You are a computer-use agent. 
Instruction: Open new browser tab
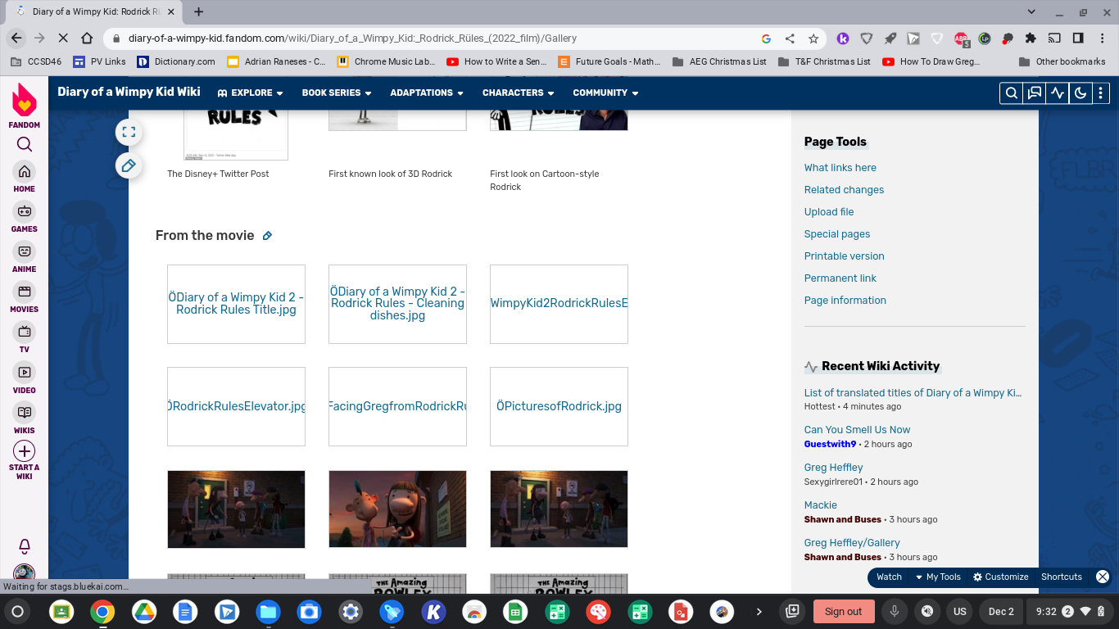click(198, 11)
